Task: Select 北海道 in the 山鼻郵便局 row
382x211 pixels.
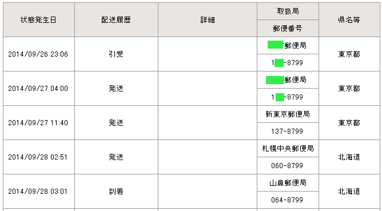Action: (349, 192)
